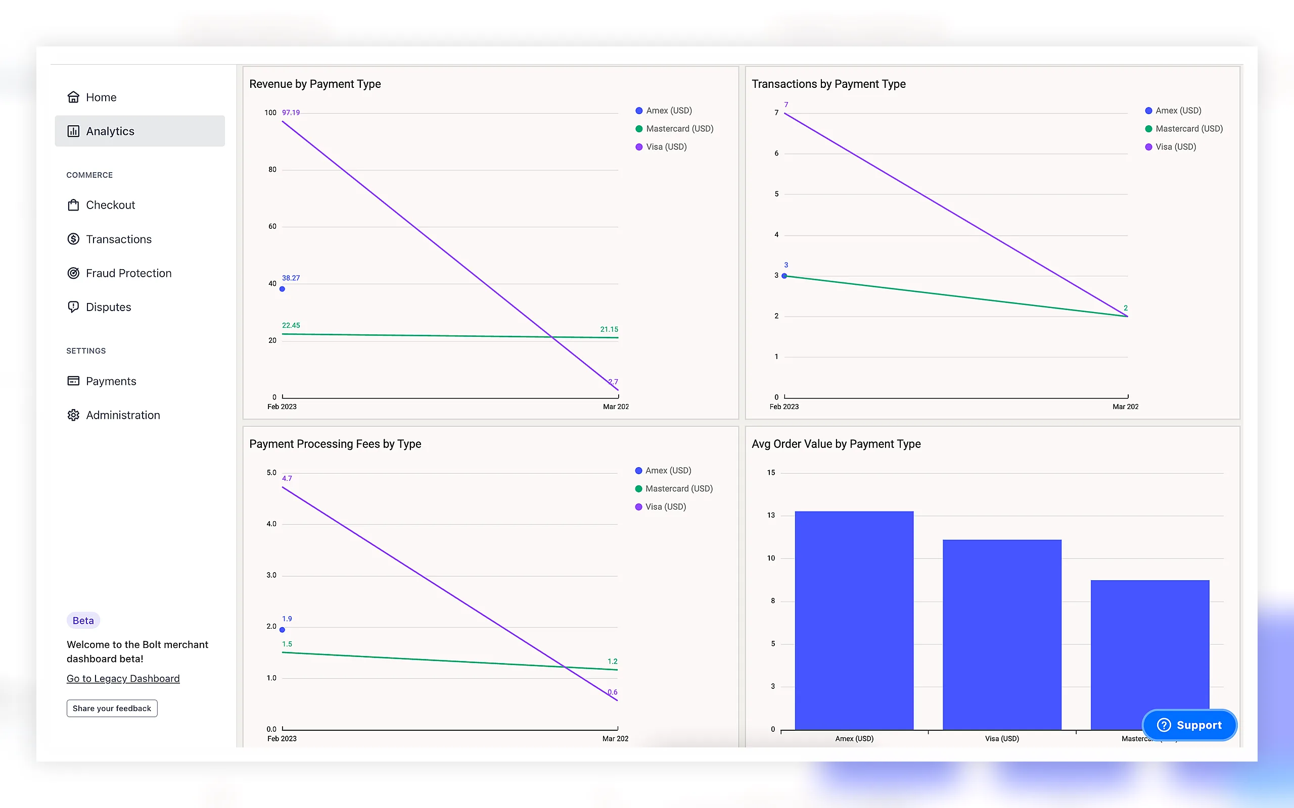Click Share your feedback button
Image resolution: width=1294 pixels, height=808 pixels.
(112, 708)
